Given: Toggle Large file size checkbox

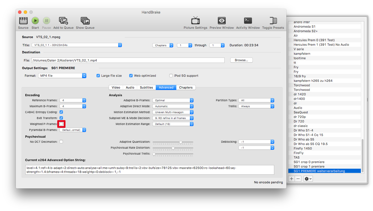Looking at the screenshot, I should coord(98,76).
